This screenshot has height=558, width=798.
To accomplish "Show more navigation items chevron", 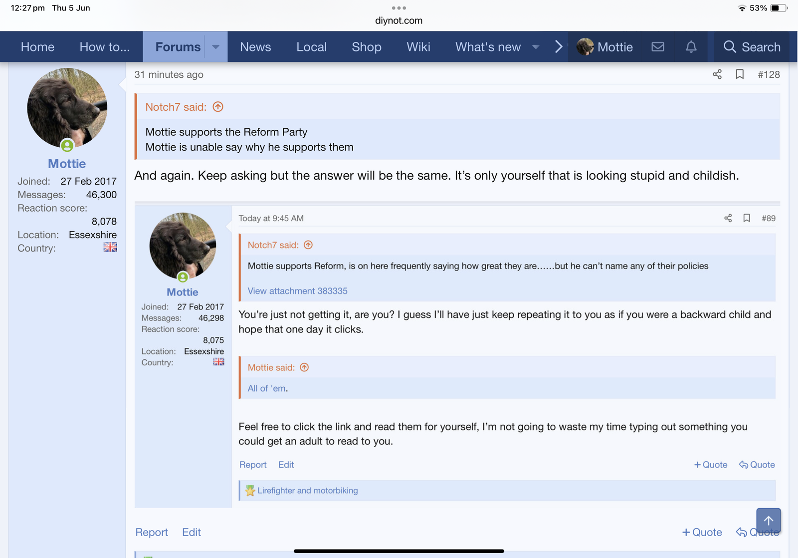I will click(x=559, y=47).
